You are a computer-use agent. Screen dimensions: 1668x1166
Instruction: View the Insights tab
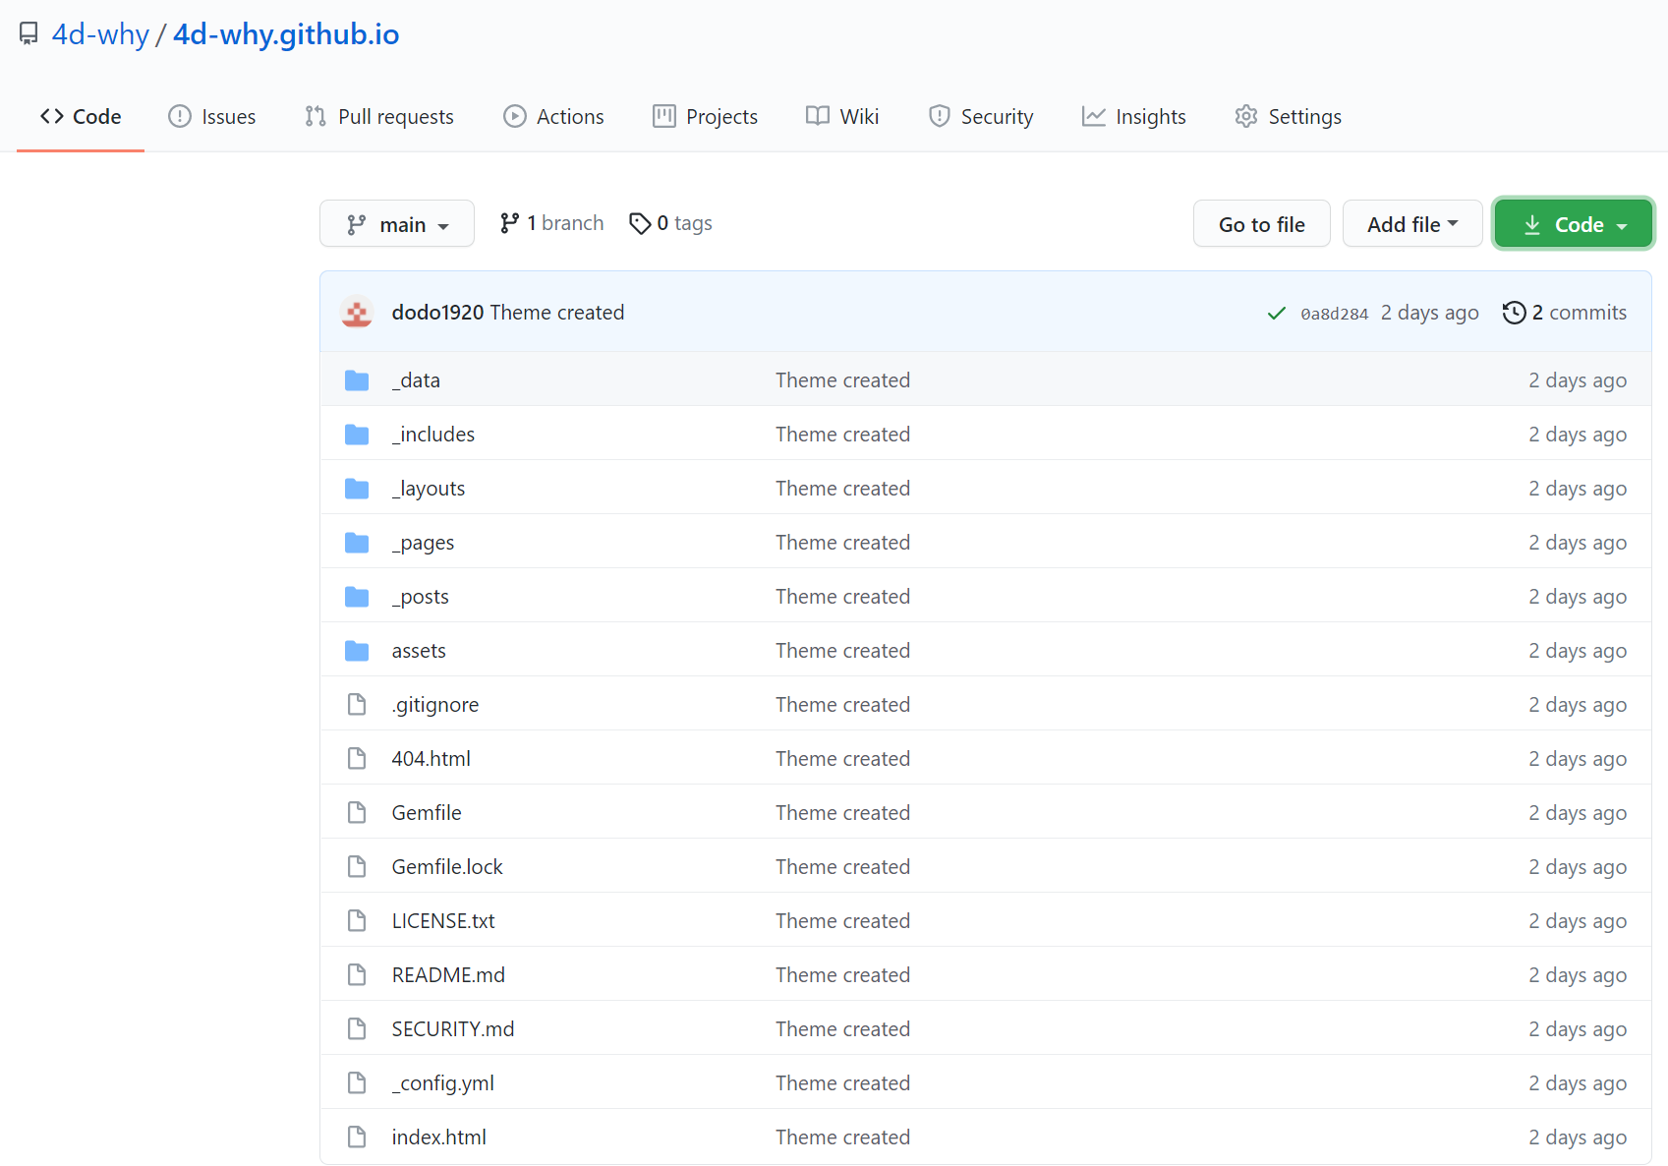1133,117
